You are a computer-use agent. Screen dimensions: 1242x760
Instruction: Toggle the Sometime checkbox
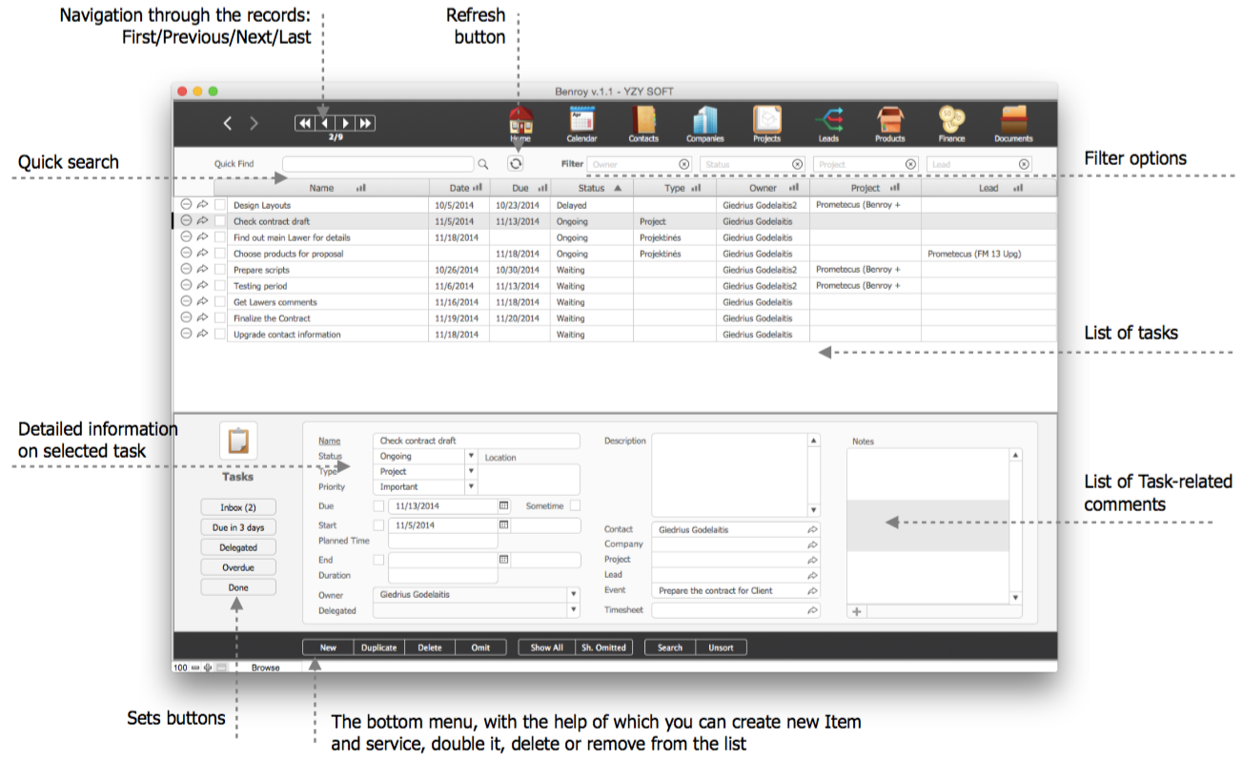click(x=575, y=506)
